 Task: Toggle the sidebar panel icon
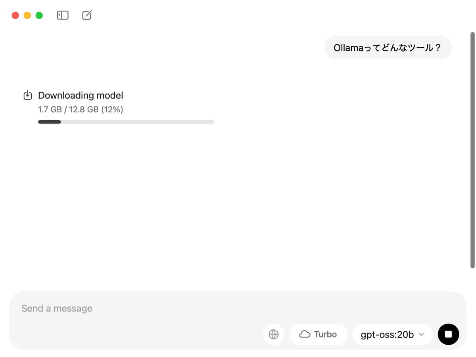(x=63, y=15)
